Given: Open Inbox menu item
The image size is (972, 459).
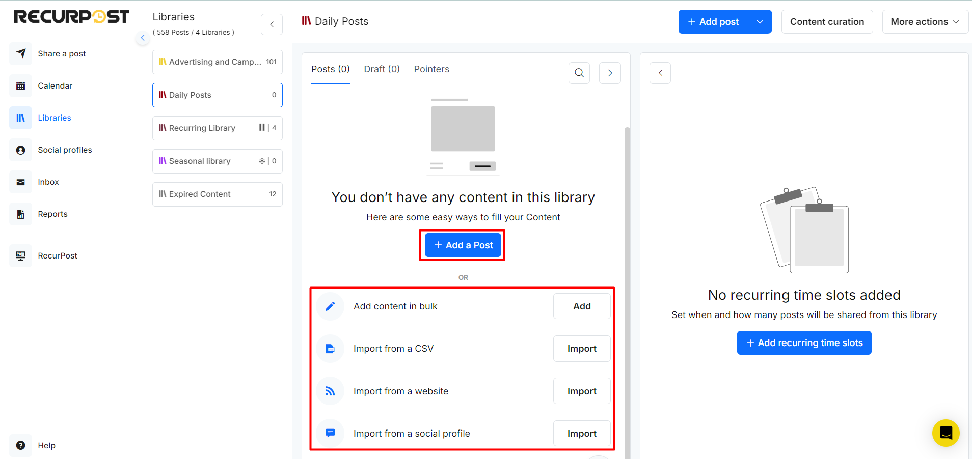Looking at the screenshot, I should (x=48, y=182).
